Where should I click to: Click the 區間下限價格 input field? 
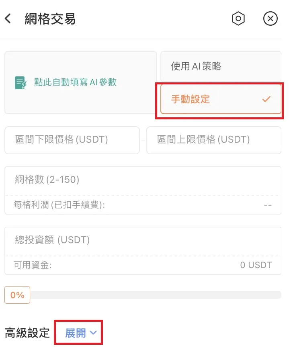[72, 140]
